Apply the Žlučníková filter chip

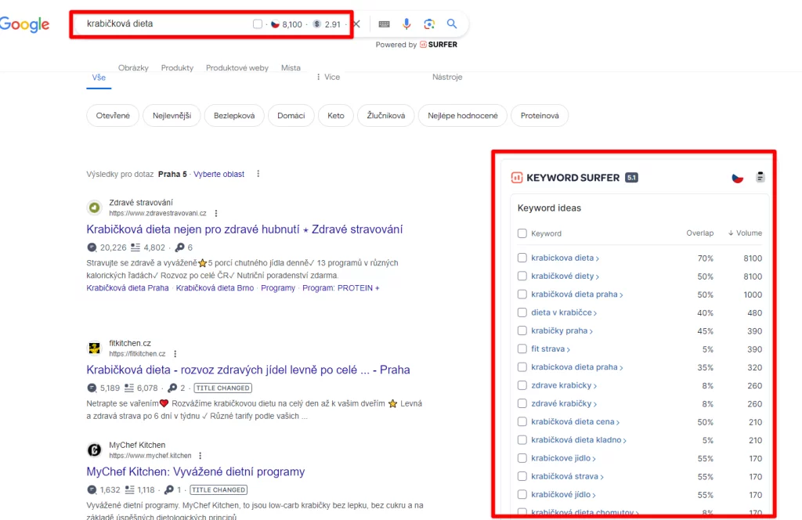pyautogui.click(x=385, y=116)
